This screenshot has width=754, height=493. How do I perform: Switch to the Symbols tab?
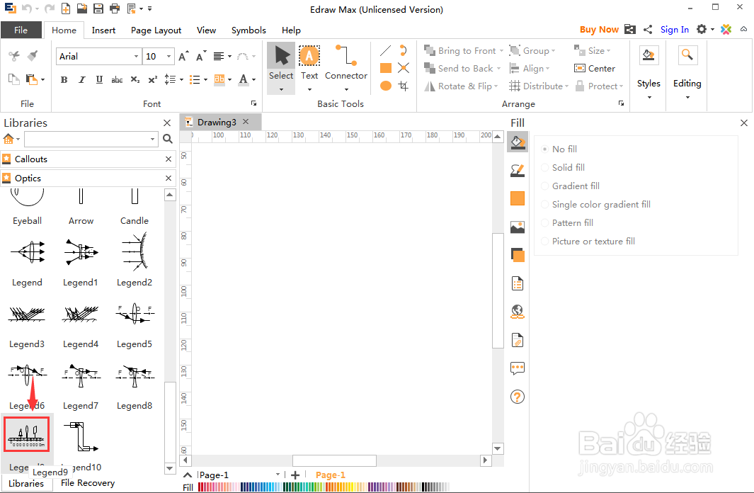(x=248, y=30)
